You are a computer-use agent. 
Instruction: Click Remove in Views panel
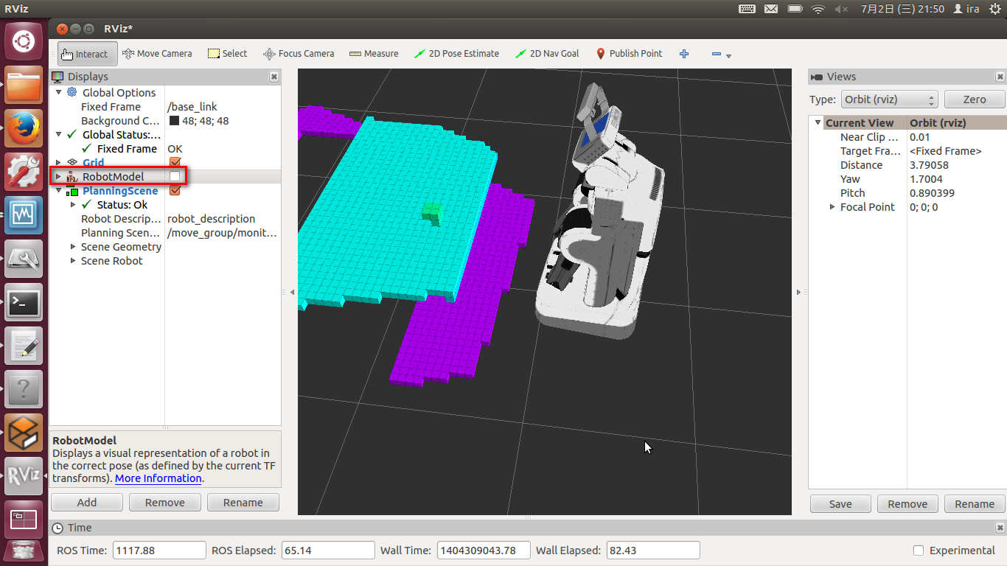click(907, 504)
